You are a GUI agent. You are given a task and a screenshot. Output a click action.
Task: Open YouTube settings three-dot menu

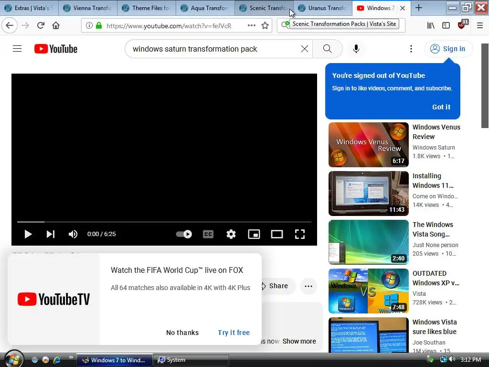pyautogui.click(x=411, y=49)
